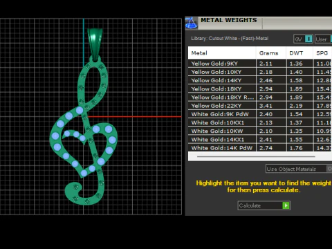Select the Yellow Gold:18KY R... row
Screen dimensions: 332x249
[260, 98]
